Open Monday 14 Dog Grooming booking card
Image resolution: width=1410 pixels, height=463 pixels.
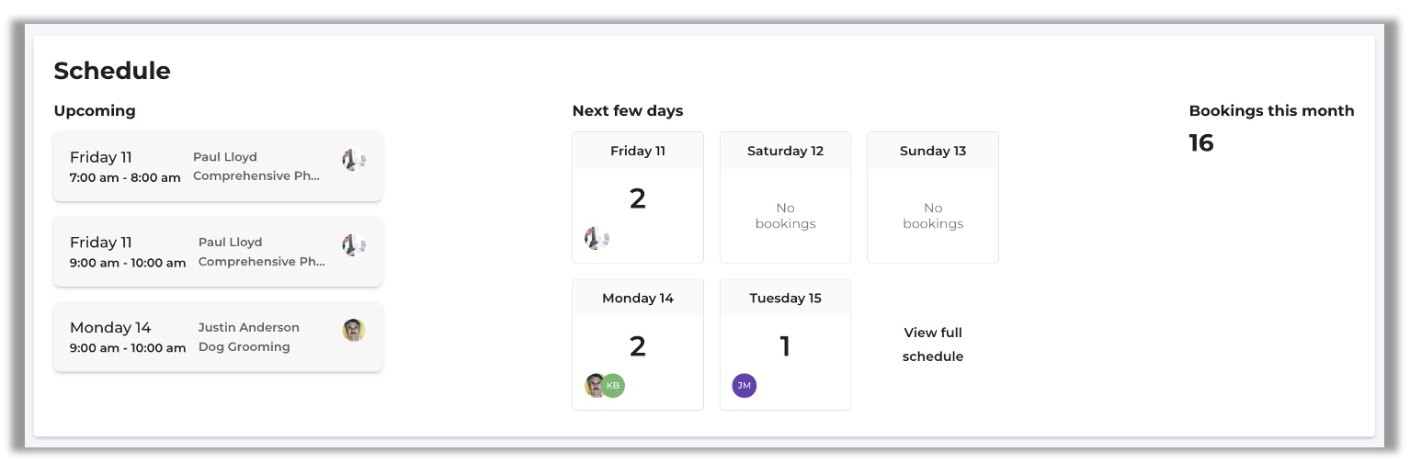click(218, 337)
